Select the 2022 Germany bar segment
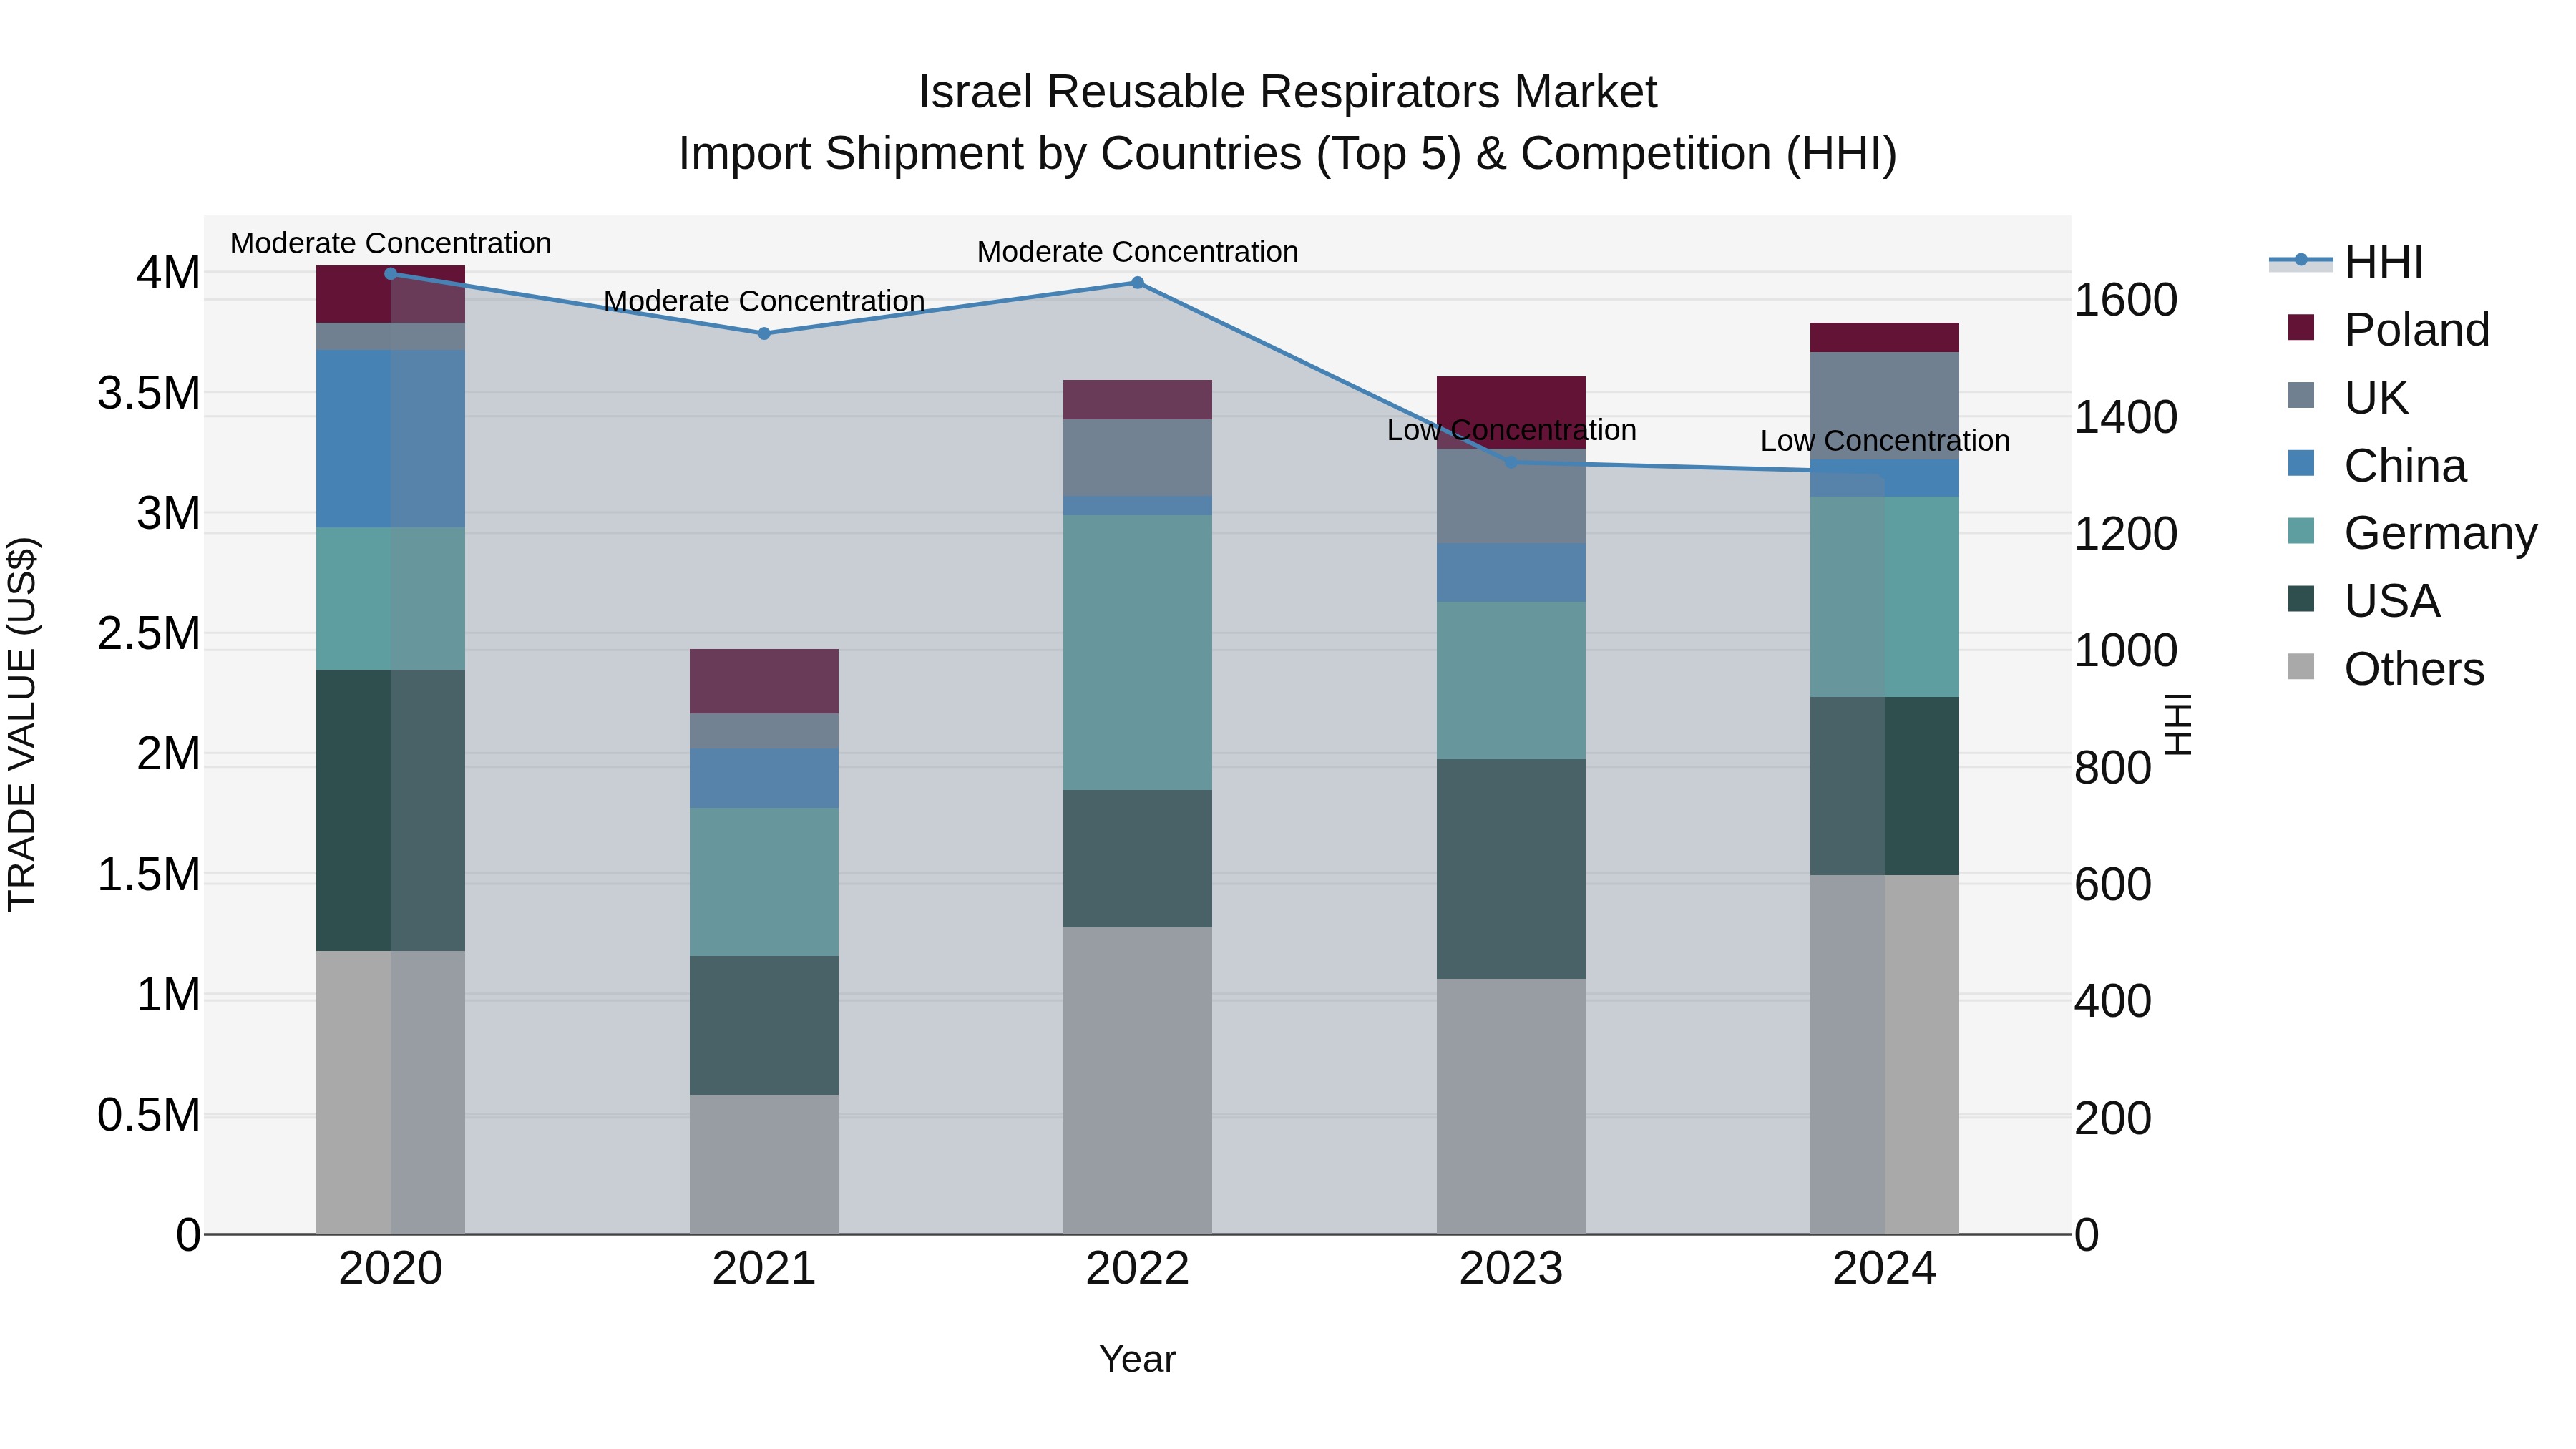 click(x=1137, y=652)
